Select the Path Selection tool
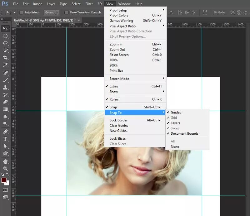The width and height of the screenshot is (250, 216). [5, 146]
